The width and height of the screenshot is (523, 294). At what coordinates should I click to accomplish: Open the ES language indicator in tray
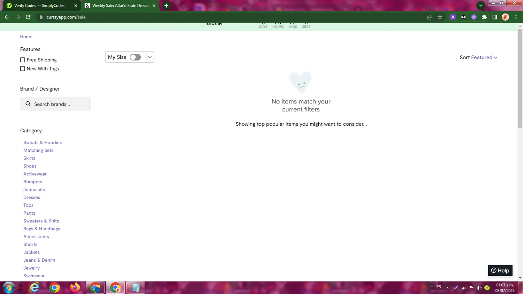coord(439,287)
